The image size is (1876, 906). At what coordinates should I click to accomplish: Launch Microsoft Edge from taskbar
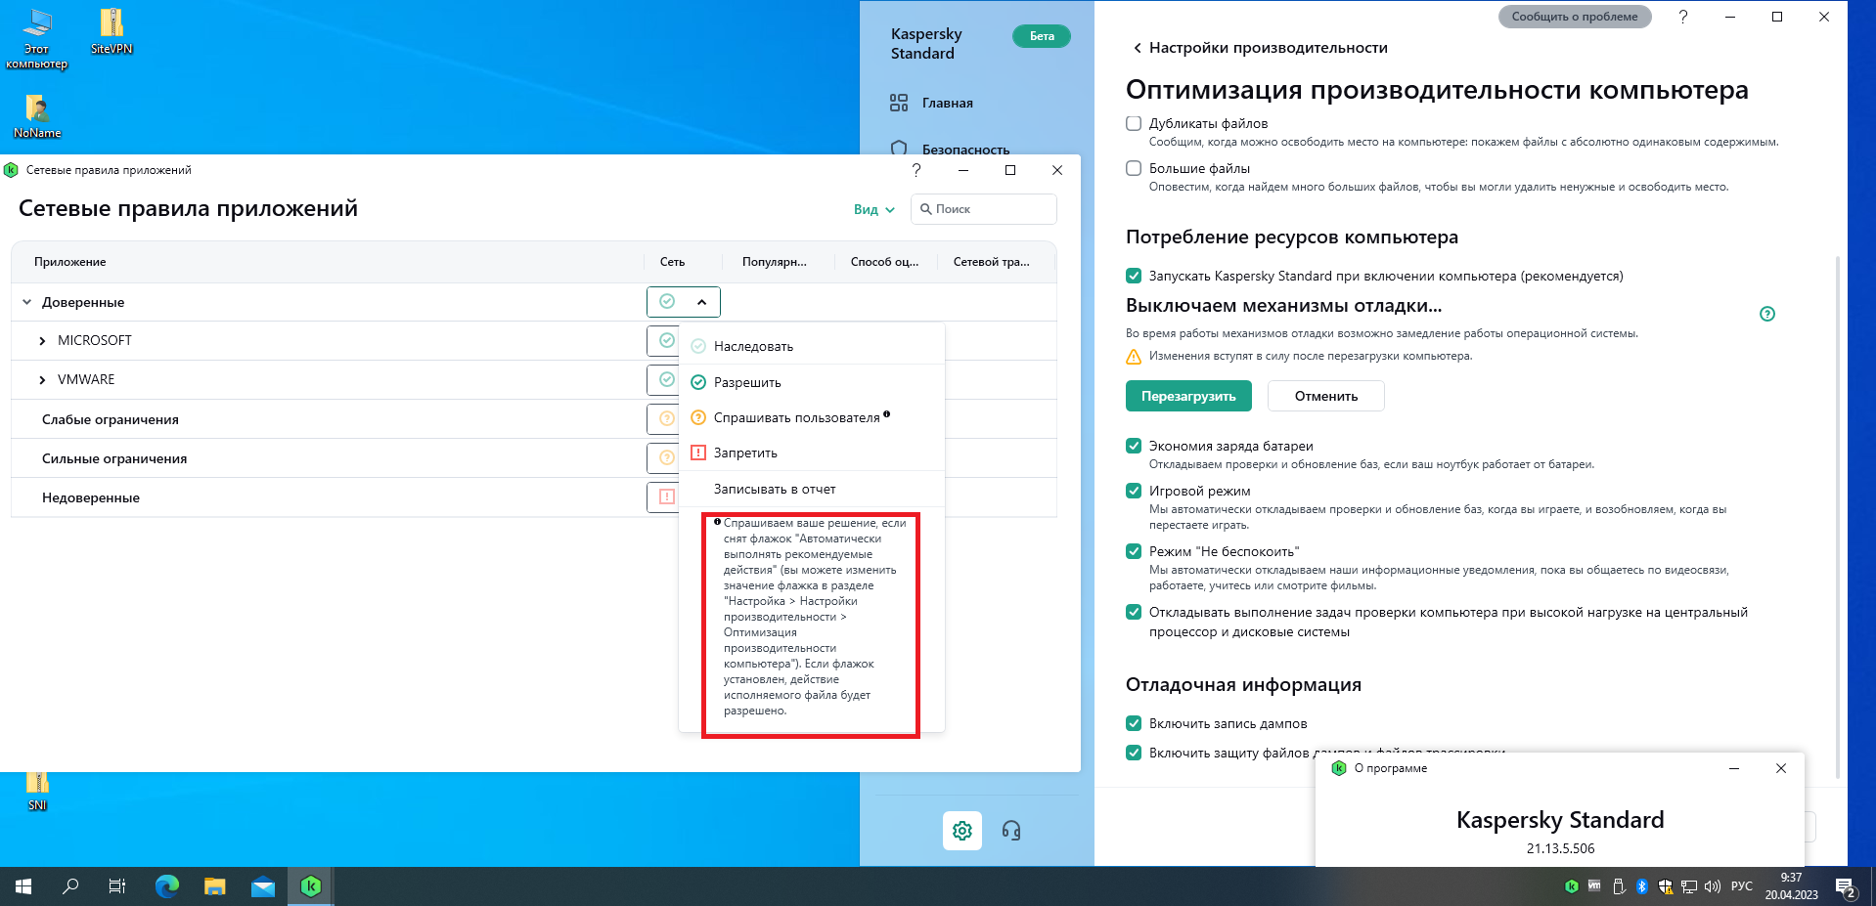(167, 886)
